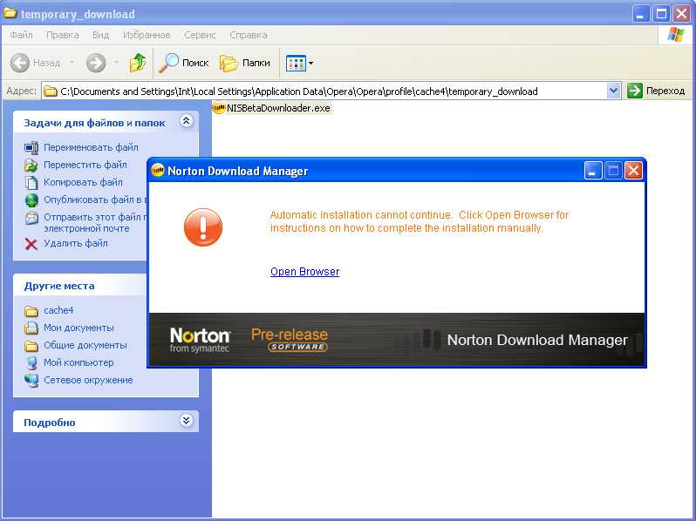Click the Сетевое окружение network icon

coord(31,381)
